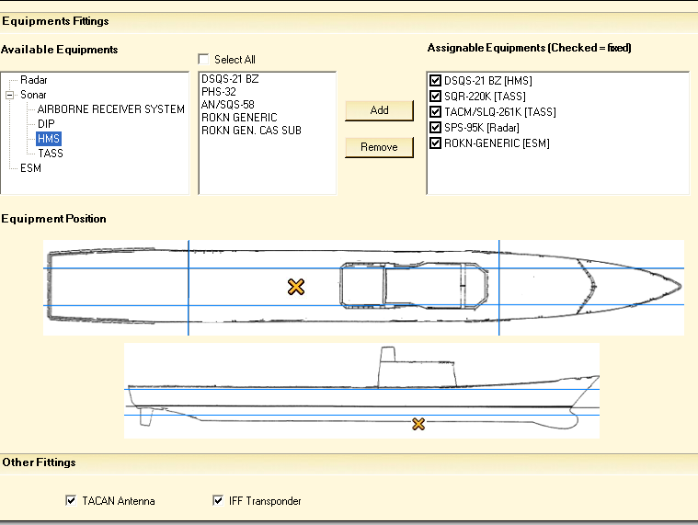Image resolution: width=698 pixels, height=525 pixels.
Task: Toggle SPS-95K [Radar] checkbox
Action: click(x=436, y=128)
